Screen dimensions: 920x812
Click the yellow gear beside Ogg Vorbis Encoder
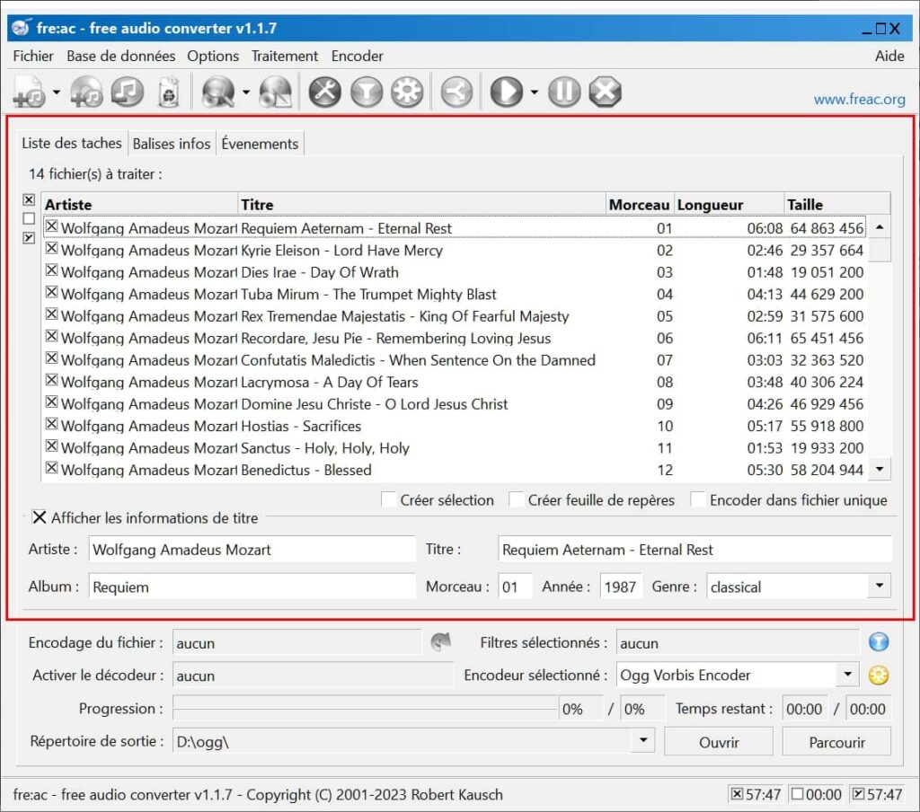(879, 675)
